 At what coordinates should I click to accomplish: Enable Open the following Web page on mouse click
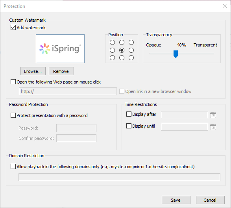[x=13, y=82]
